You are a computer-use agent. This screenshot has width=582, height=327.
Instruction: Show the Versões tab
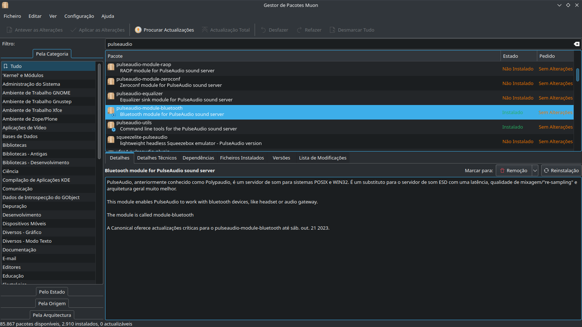(281, 158)
